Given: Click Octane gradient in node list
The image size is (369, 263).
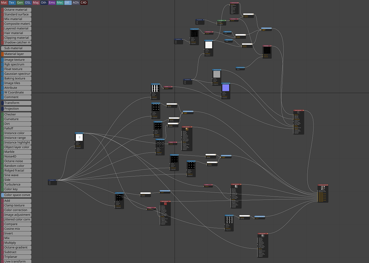Looking at the screenshot, I should tap(16, 247).
